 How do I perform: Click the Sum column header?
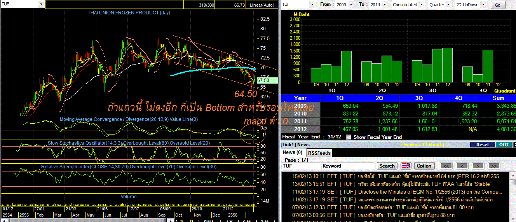pos(497,98)
